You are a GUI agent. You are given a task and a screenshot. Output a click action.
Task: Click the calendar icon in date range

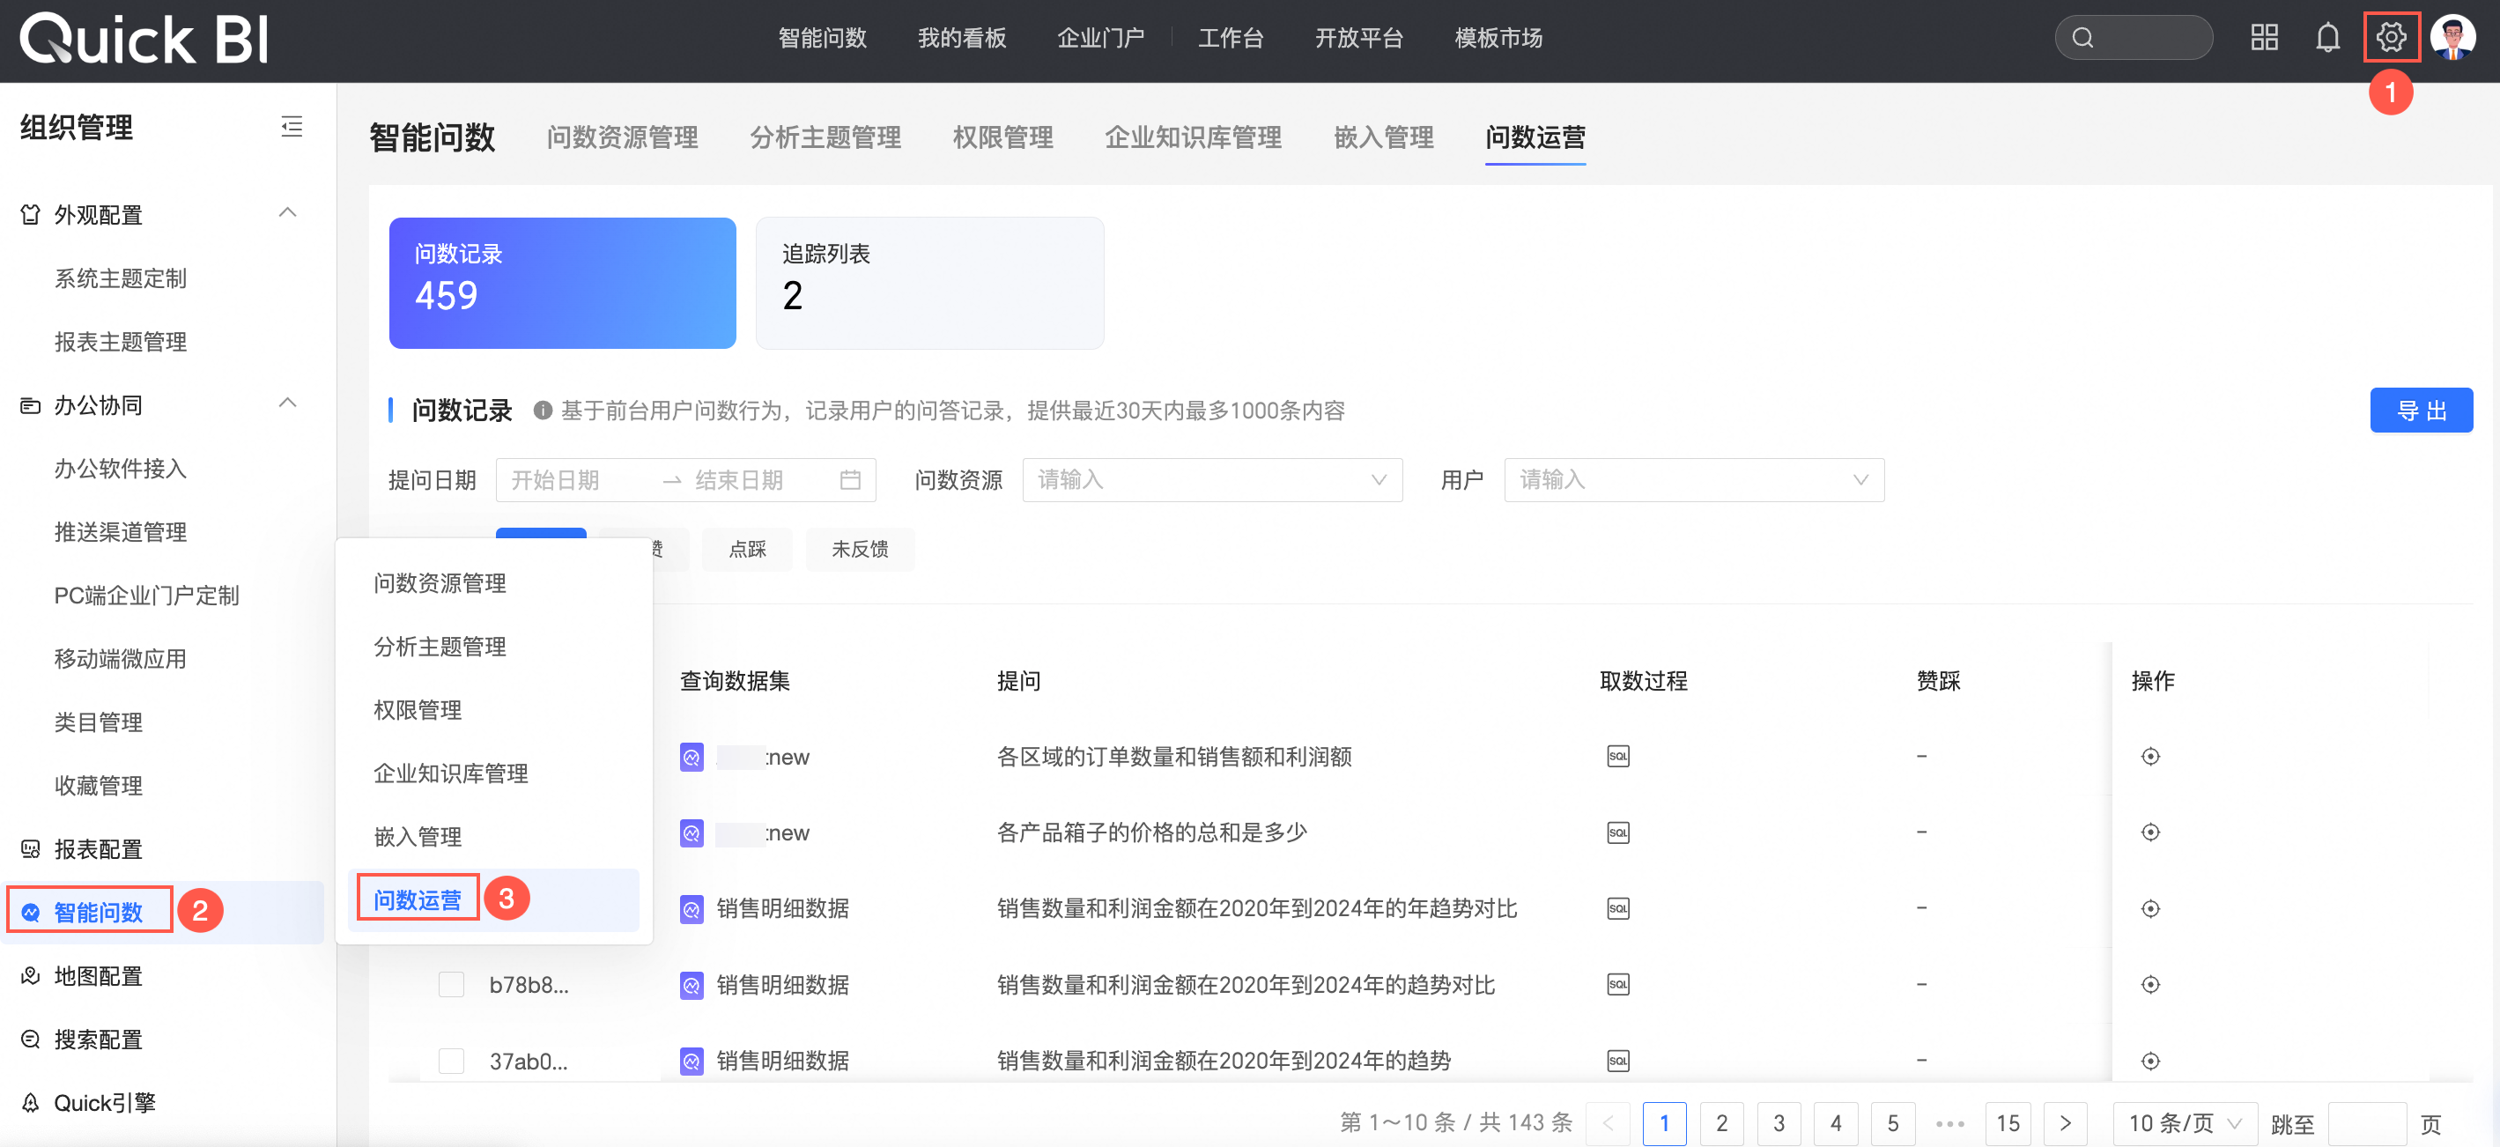850,480
